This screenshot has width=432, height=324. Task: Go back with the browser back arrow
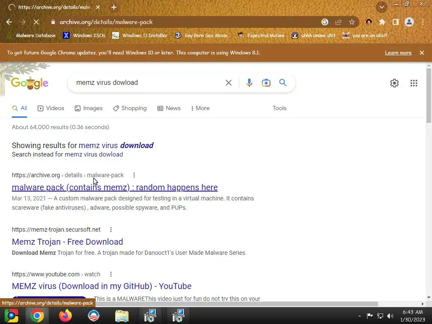[9, 22]
